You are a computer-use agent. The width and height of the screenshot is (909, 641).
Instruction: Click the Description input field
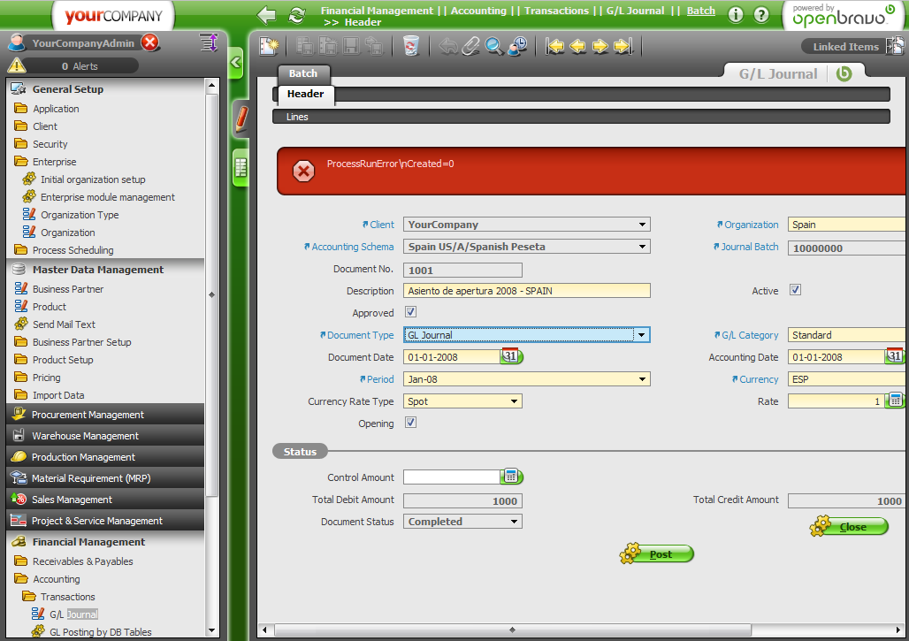click(526, 291)
